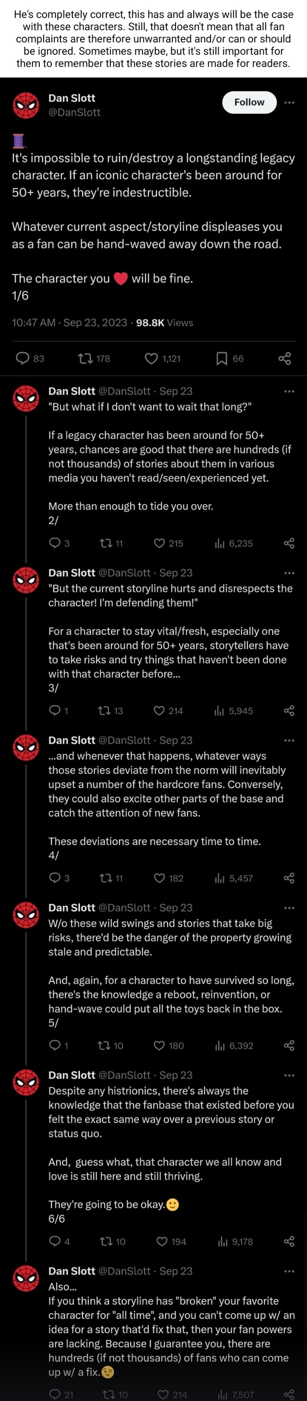This screenshot has width=307, height=1401.
Task: Click the Follow button
Action: click(x=249, y=102)
